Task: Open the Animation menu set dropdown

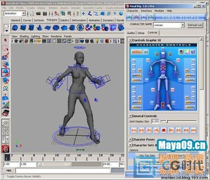Action: coord(24,14)
